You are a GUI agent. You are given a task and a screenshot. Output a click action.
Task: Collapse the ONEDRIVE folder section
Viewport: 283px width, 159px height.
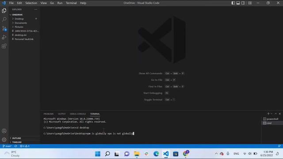click(x=24, y=15)
